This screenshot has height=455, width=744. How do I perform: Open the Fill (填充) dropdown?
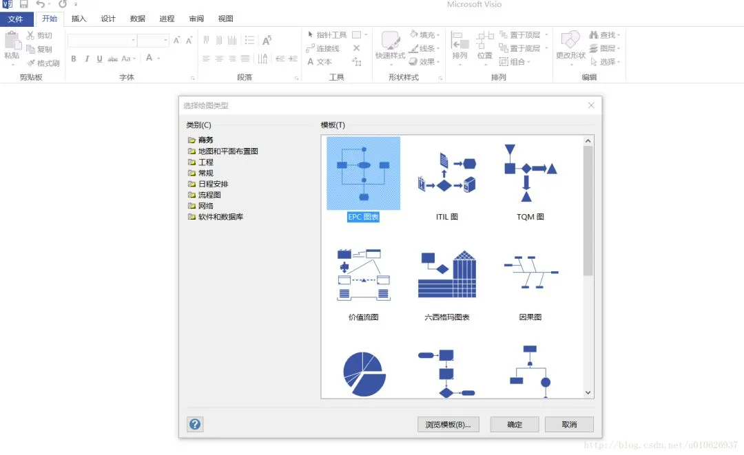pos(424,34)
